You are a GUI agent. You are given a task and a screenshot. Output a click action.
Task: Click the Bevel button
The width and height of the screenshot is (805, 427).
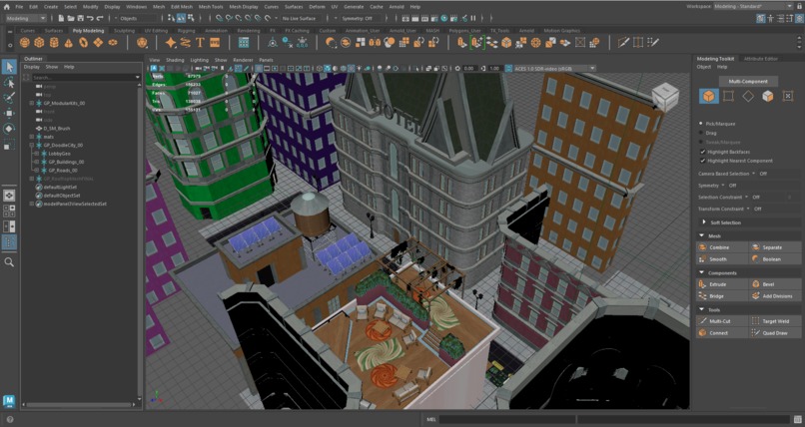point(775,284)
